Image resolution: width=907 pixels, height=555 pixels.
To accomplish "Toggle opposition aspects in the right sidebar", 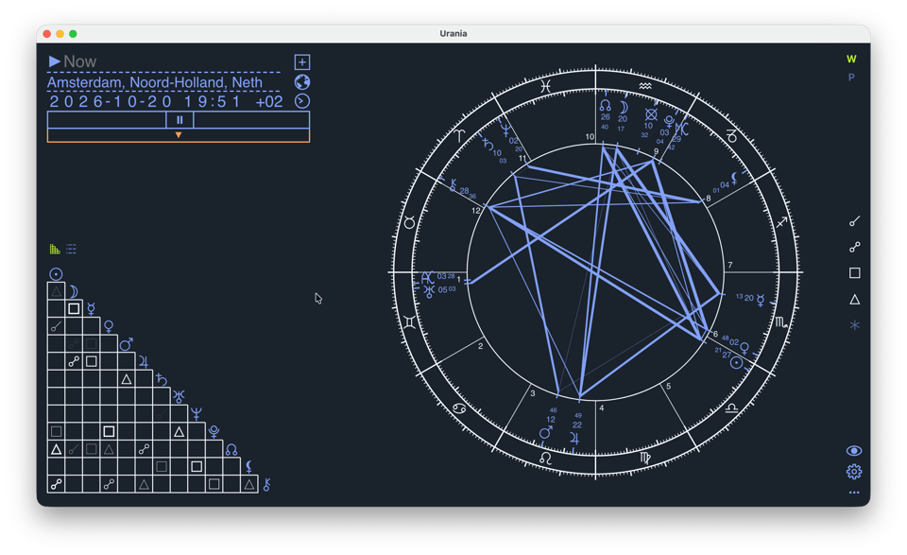I will [854, 247].
